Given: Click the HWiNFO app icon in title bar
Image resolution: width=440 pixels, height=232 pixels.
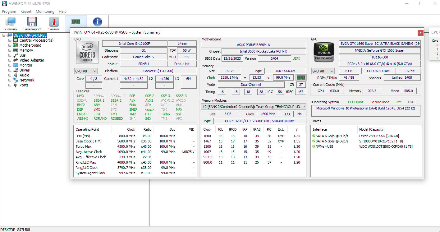Looking at the screenshot, I should coord(4,3).
